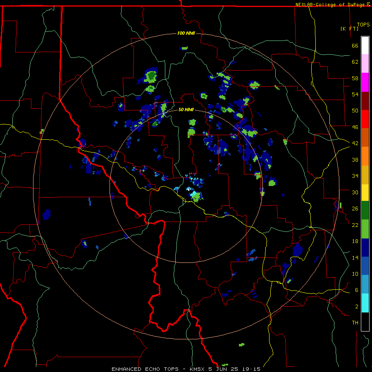Select the light green 26 kft legend swatch
This screenshot has height=372, width=372.
pos(365,229)
